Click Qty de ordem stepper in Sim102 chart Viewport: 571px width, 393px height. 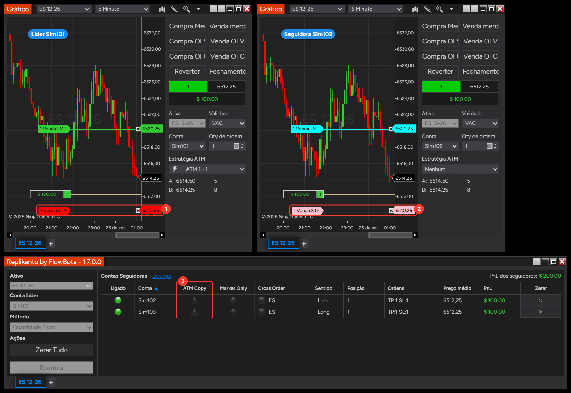(x=495, y=146)
